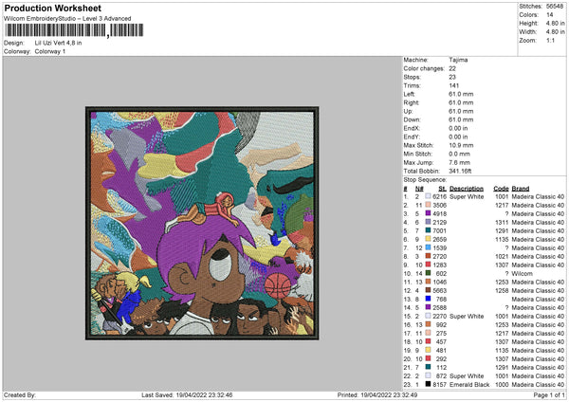Screen dimensions: 569x402
Task: Click the Last Saved timestamp 23:32:46
Action: pos(220,394)
